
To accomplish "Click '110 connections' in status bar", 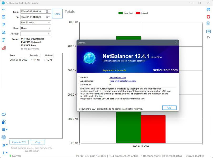I will click(x=151, y=156).
